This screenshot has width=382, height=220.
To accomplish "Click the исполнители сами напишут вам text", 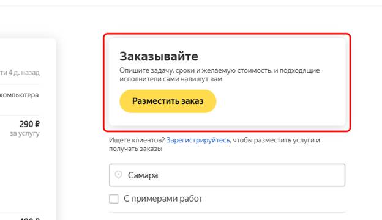I will click(x=171, y=79).
